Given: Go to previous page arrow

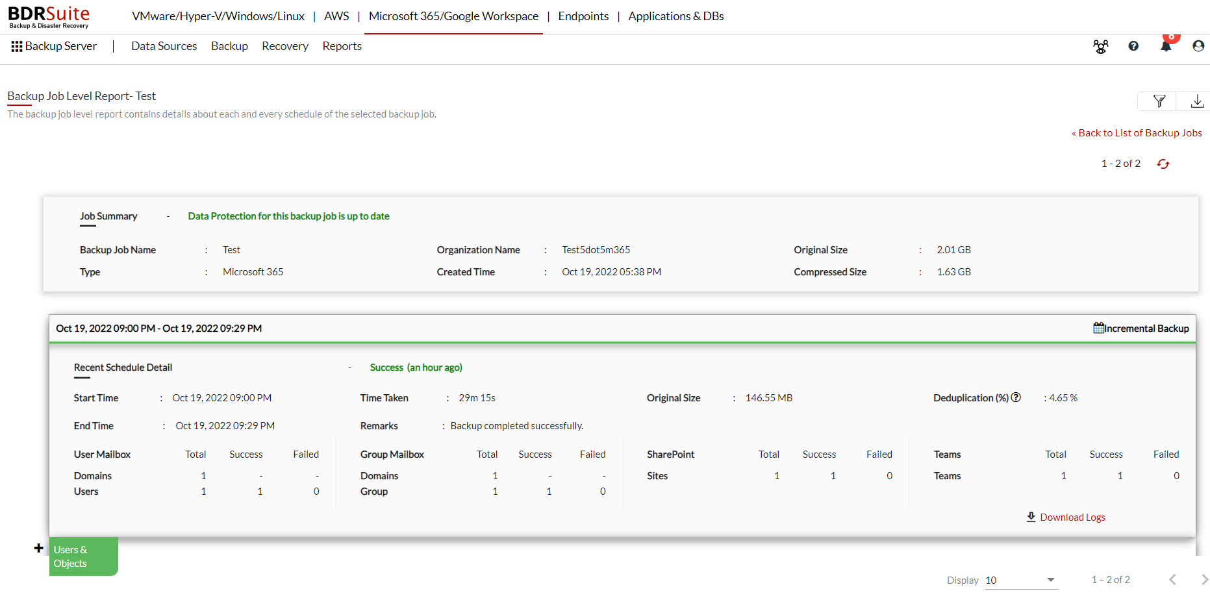Looking at the screenshot, I should pyautogui.click(x=1172, y=579).
